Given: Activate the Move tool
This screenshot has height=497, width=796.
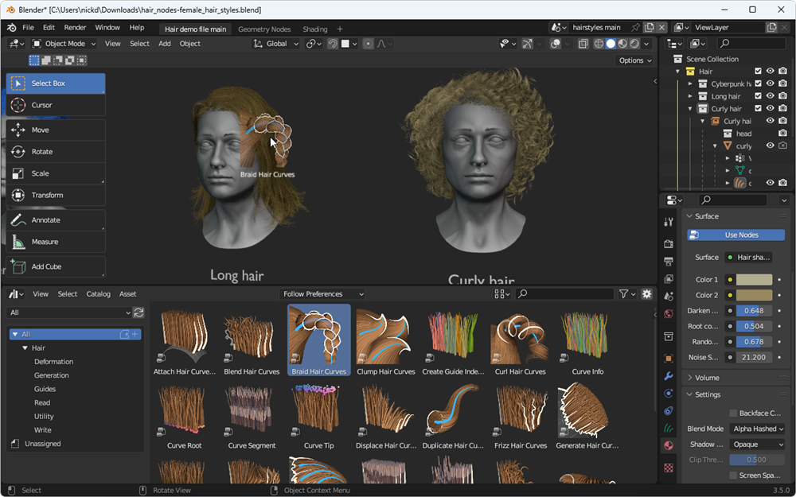Looking at the screenshot, I should click(x=55, y=130).
